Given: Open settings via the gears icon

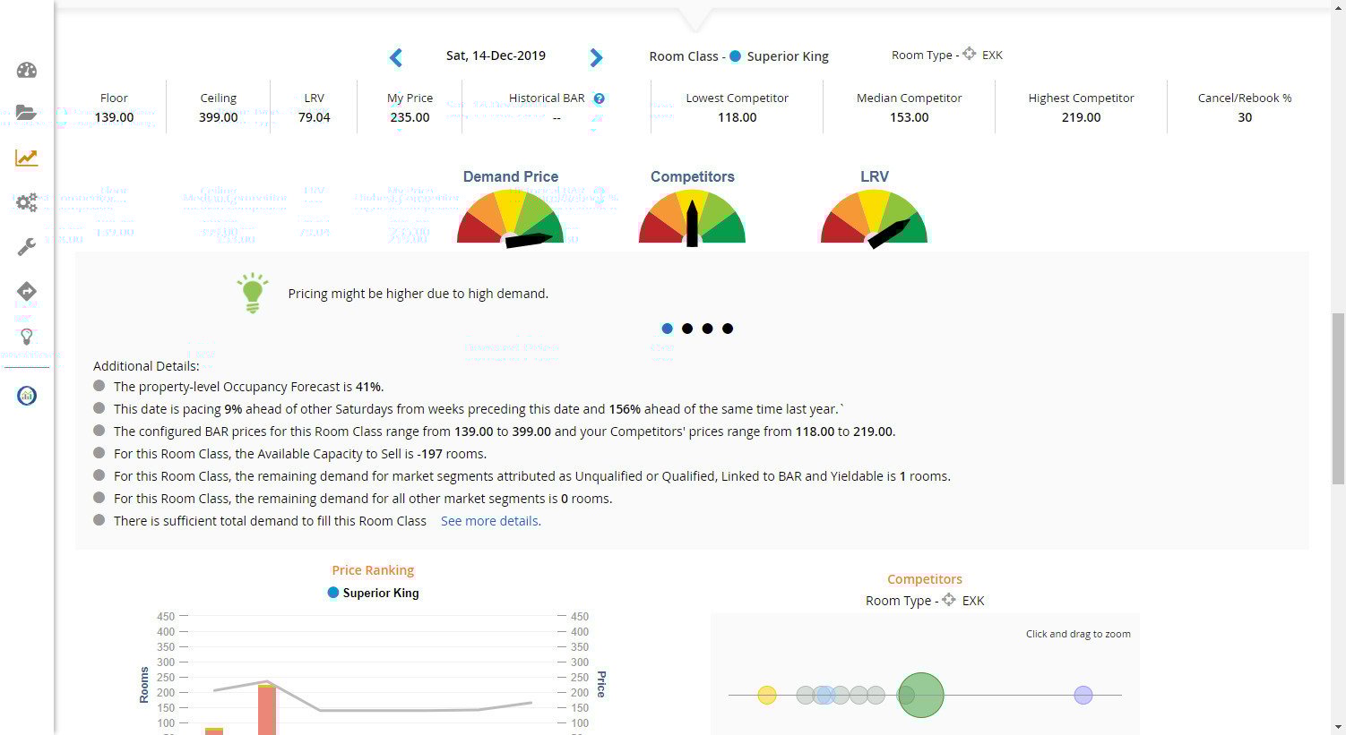Looking at the screenshot, I should [26, 202].
